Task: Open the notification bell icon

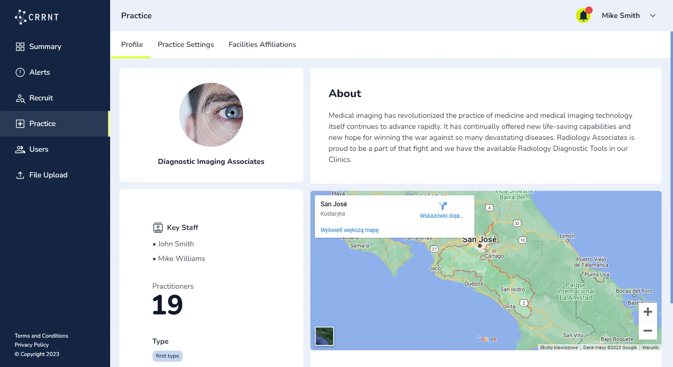Action: click(583, 16)
